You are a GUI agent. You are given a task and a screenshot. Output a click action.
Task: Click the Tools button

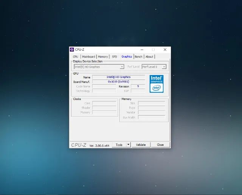tap(119, 145)
